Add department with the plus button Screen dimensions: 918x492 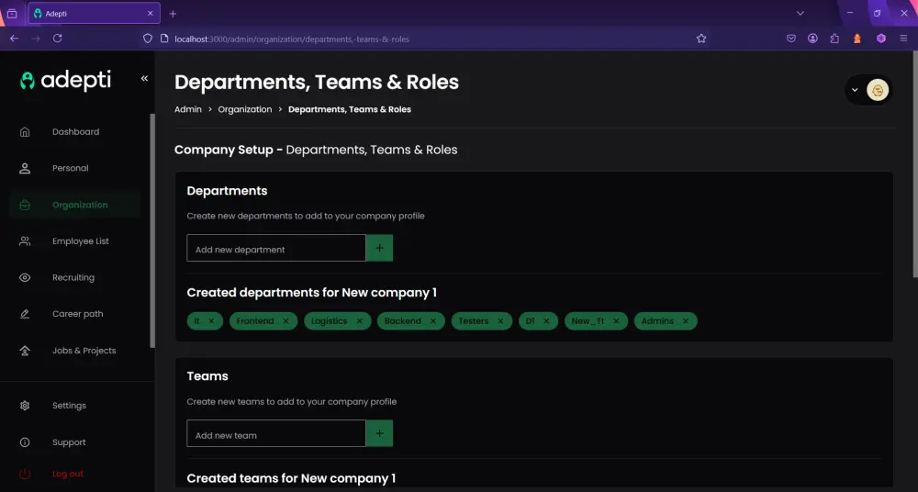click(379, 249)
